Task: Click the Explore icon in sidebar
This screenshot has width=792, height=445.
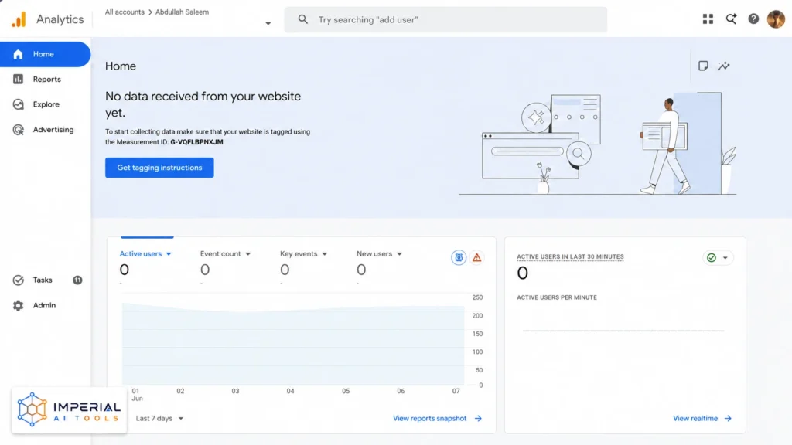Action: tap(19, 104)
